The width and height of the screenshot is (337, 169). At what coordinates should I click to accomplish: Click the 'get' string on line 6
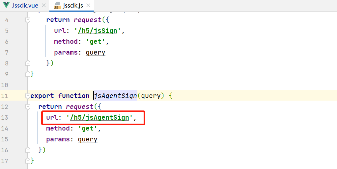point(96,42)
